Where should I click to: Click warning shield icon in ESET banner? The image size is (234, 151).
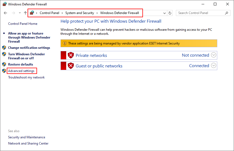point(65,43)
